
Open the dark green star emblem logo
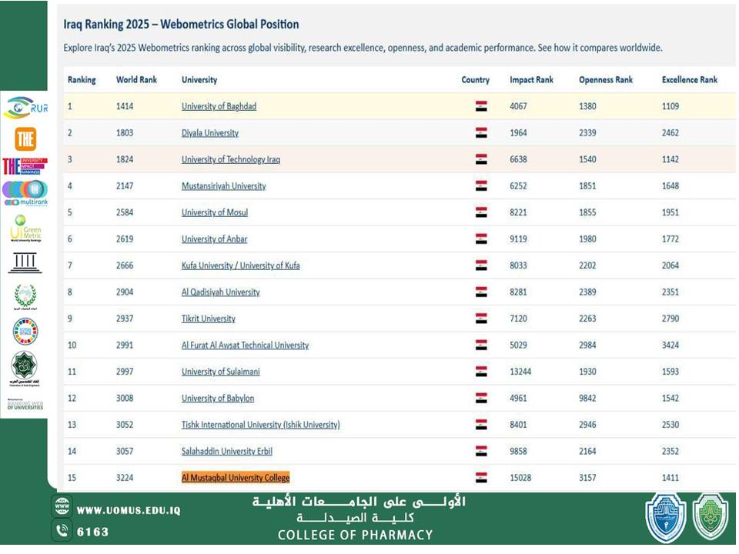tap(25, 369)
